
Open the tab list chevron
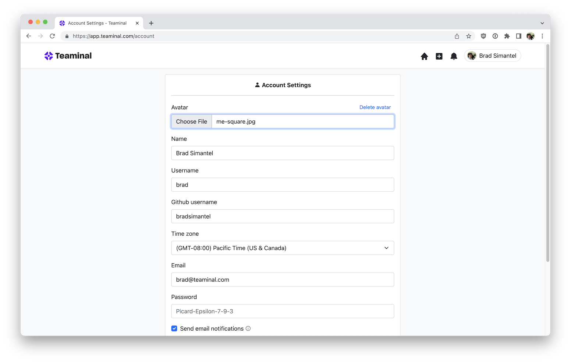coord(542,23)
